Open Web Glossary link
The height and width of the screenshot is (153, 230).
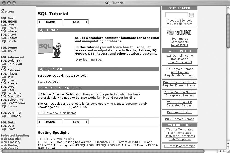click(x=11, y=142)
